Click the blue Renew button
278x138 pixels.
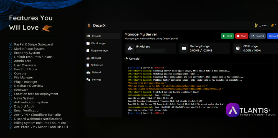click(x=272, y=36)
